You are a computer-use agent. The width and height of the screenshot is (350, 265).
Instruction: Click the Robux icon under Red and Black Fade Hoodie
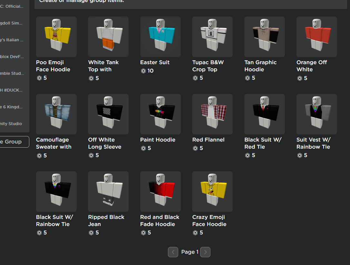point(143,233)
